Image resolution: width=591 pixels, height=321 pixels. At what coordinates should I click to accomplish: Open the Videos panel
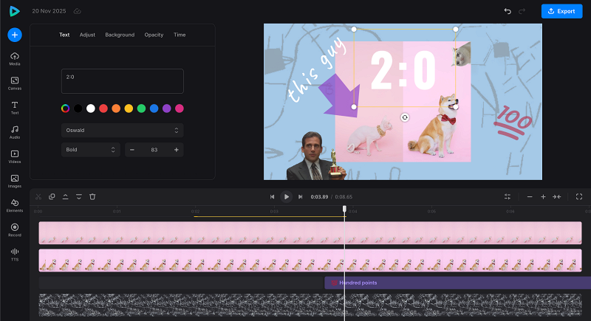(x=15, y=157)
